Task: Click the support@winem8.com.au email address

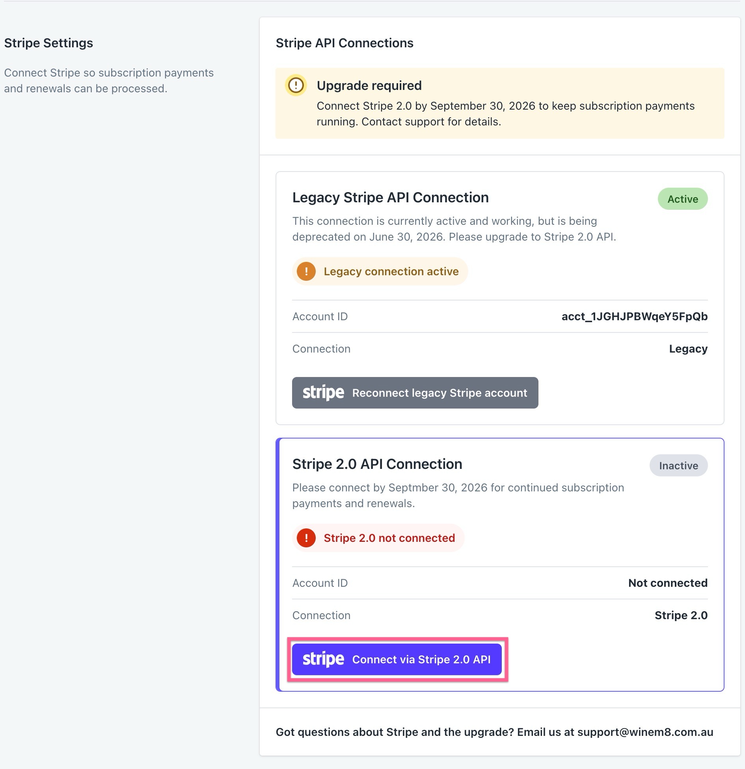Action: 645,732
